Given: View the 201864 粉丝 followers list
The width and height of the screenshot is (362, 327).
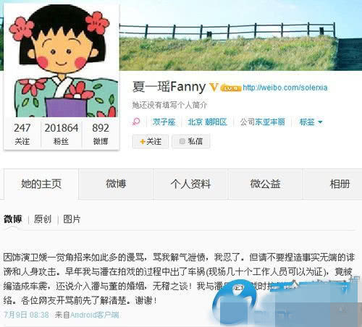Looking at the screenshot, I should point(62,134).
